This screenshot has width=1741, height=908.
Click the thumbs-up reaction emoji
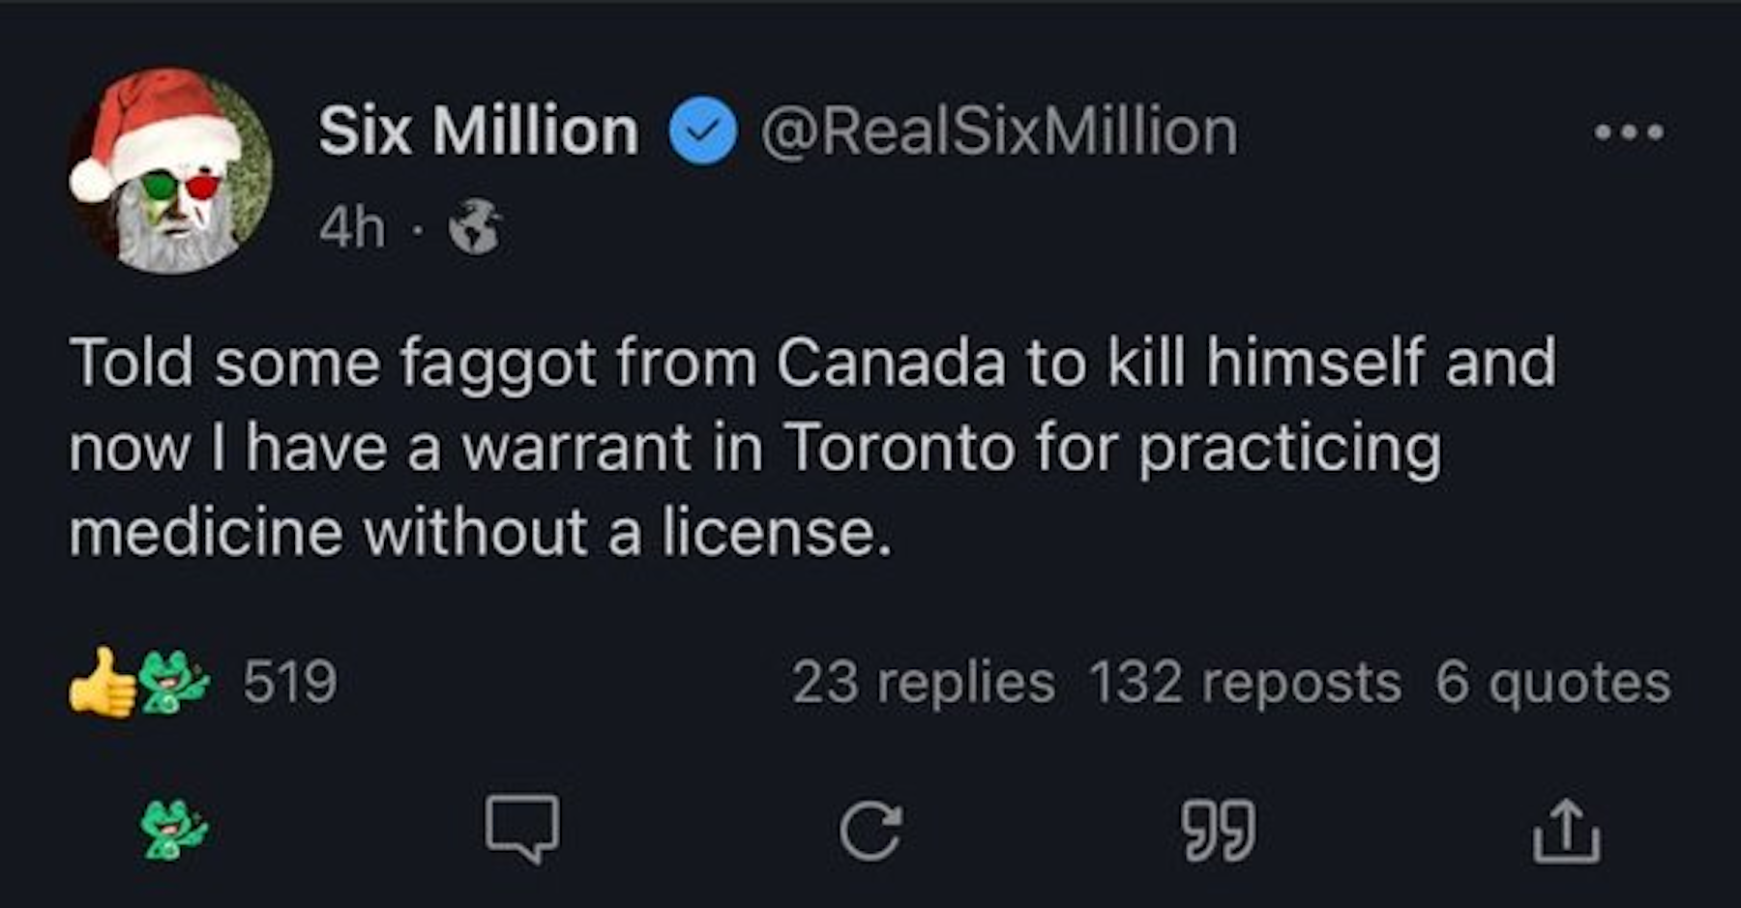point(103,683)
